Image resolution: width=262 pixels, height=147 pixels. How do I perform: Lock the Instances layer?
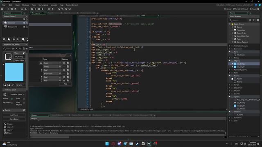click(x=27, y=23)
